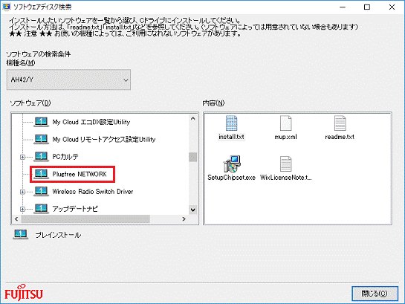Click the ソフトウェア(D) label
The width and height of the screenshot is (405, 304).
pyautogui.click(x=30, y=103)
